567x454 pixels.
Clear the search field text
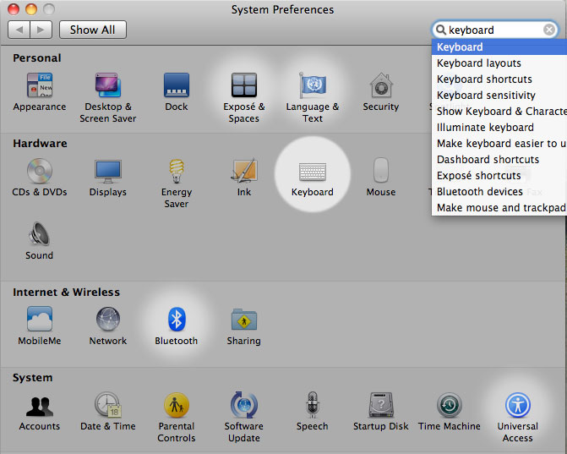549,30
